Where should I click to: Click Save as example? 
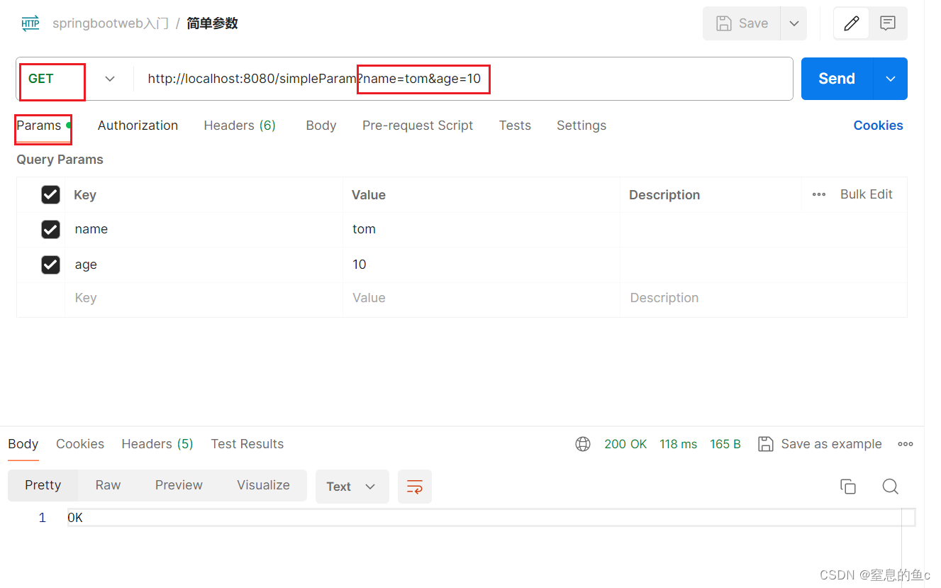832,444
